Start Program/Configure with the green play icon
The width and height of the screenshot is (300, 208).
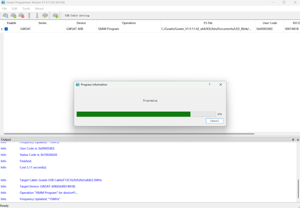(x=55, y=16)
